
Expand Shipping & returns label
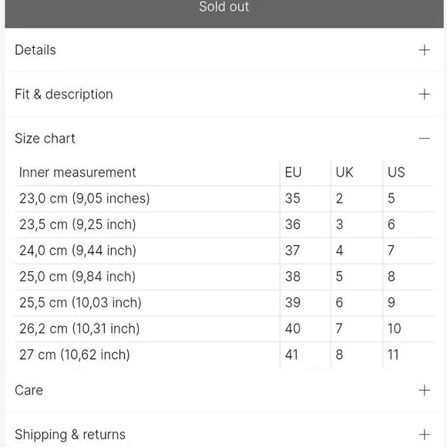(x=70, y=435)
